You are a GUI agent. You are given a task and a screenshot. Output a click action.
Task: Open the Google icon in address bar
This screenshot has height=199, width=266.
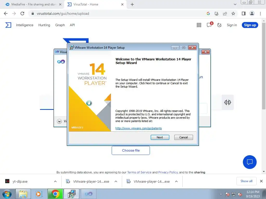coord(208,13)
